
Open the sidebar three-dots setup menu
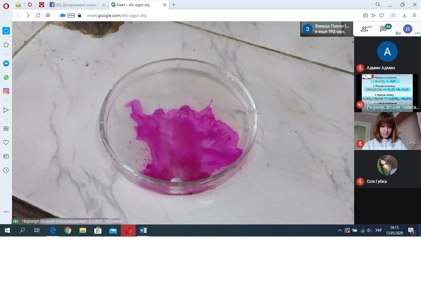tap(6, 212)
